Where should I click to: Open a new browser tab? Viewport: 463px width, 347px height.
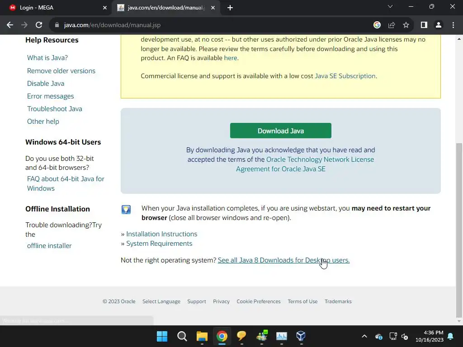coord(230,8)
